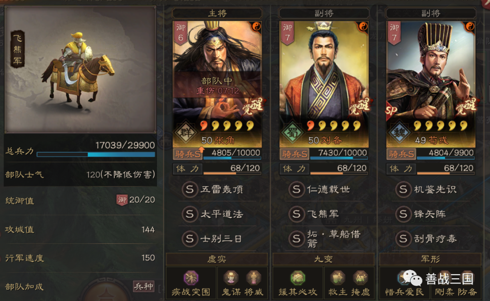Screen dimensions: 490x301
Task: Tap the 救主 tactic icon
Action: pyautogui.click(x=338, y=278)
